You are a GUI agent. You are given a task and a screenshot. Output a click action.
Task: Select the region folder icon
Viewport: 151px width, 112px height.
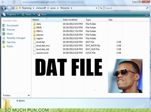tap(34, 38)
